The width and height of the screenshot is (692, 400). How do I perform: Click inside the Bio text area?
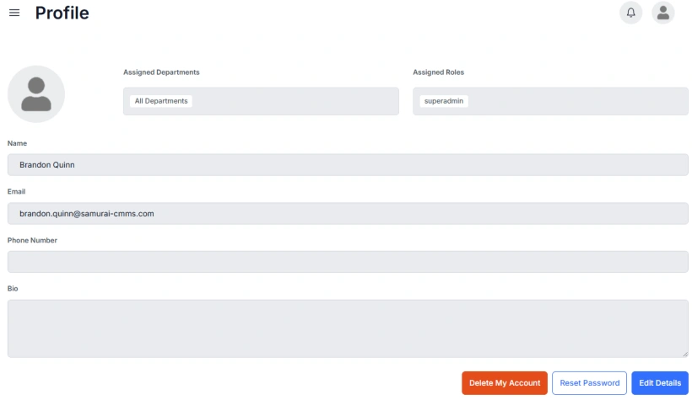pos(348,328)
